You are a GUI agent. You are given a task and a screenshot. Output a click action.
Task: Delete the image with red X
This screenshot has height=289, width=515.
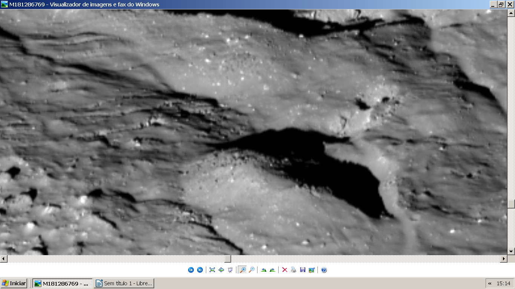(x=285, y=270)
